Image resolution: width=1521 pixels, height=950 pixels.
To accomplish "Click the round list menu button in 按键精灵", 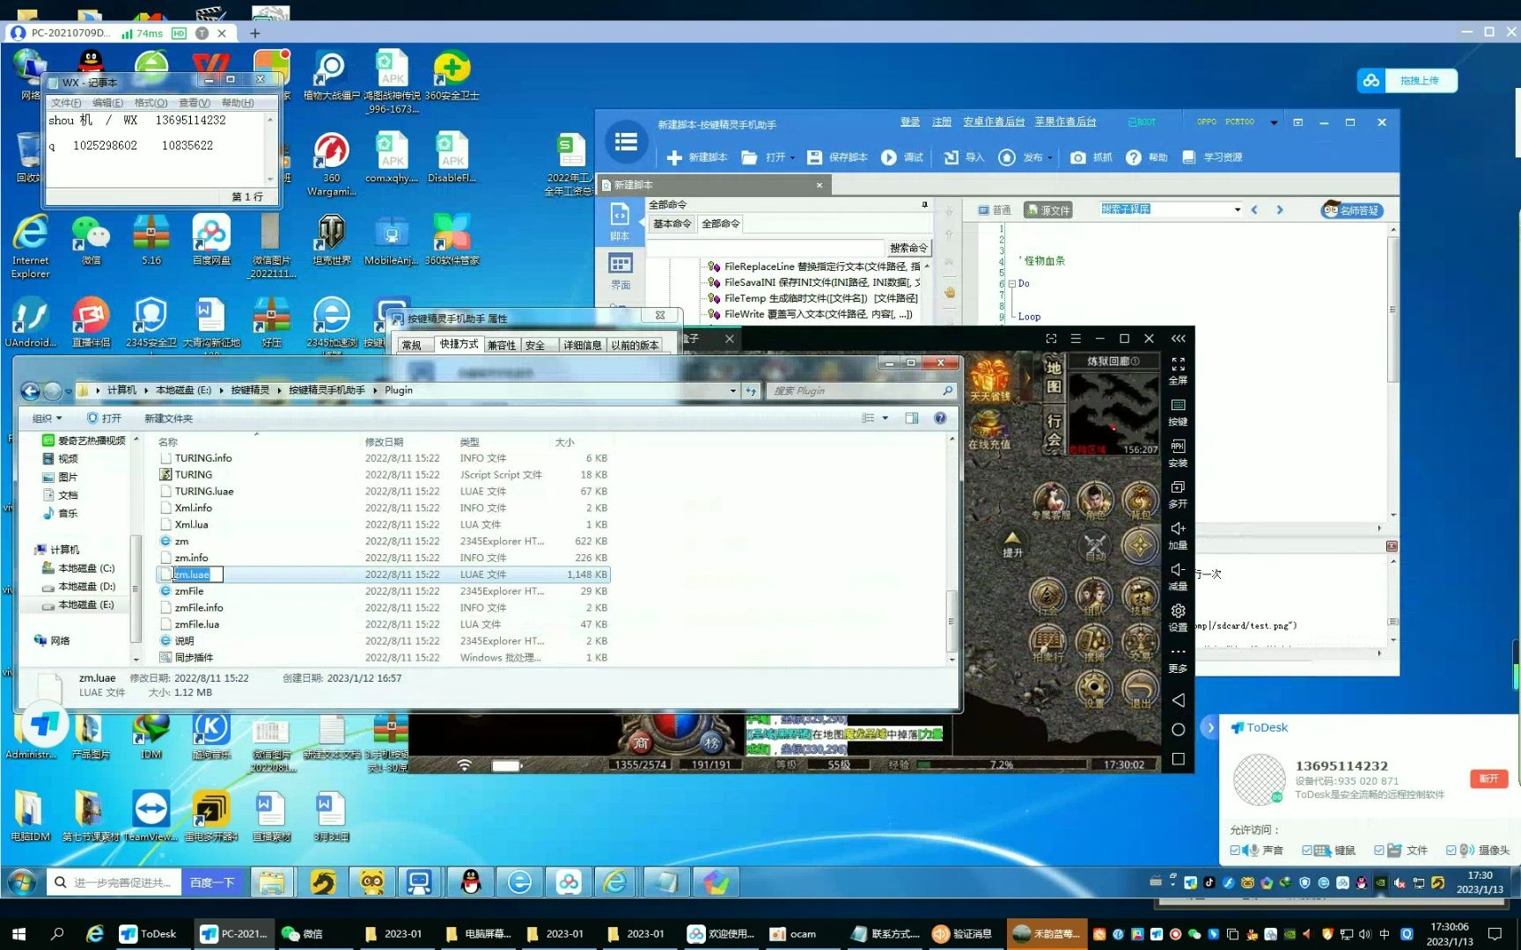I will pyautogui.click(x=627, y=142).
